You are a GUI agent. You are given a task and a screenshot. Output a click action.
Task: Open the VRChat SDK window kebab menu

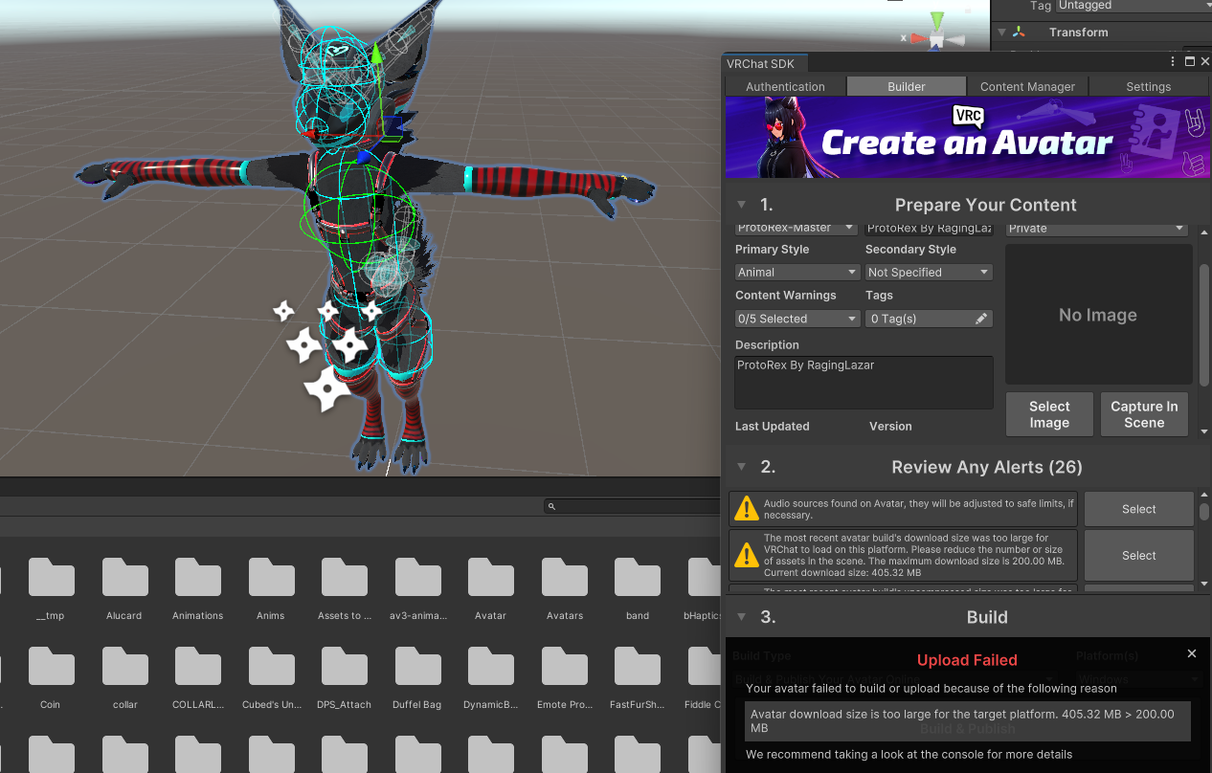(x=1173, y=61)
